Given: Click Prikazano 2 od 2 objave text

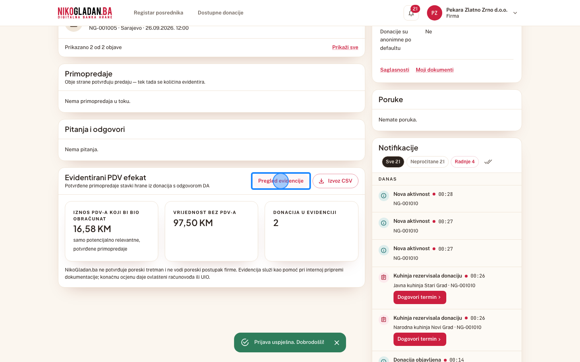Looking at the screenshot, I should pos(93,47).
